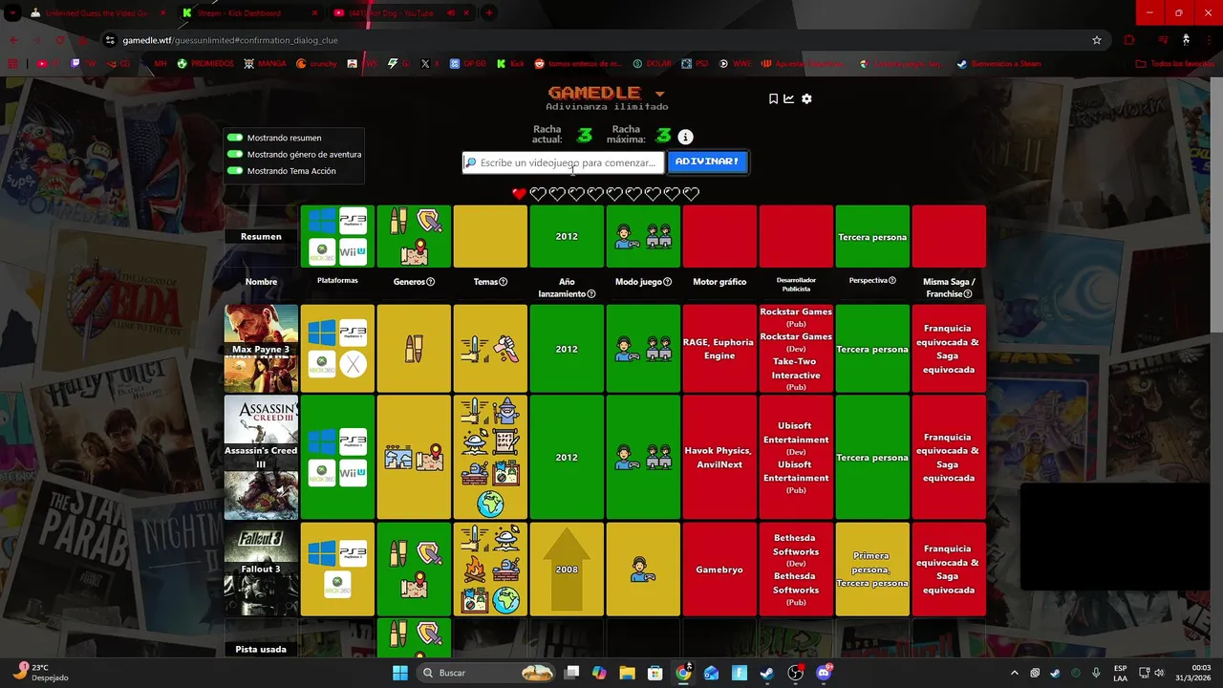Open the MANGA bookmark
This screenshot has width=1223, height=688.
coord(265,64)
